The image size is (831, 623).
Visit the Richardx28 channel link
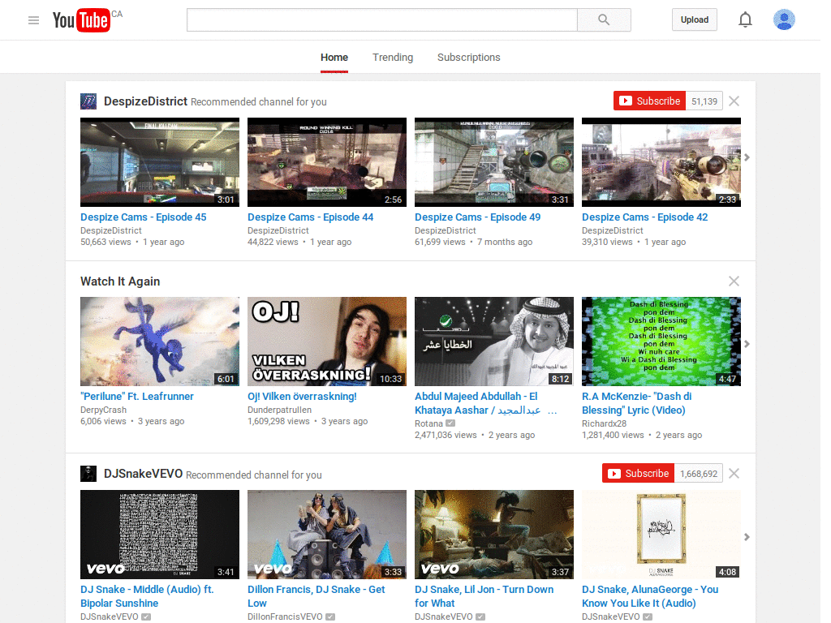coord(604,423)
